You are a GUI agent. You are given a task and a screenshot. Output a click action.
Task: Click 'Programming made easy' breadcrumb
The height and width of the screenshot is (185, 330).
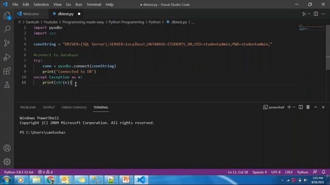83,22
